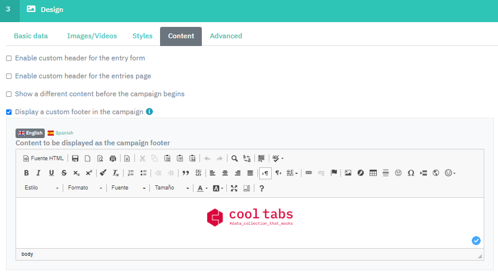Open the text color picker

pyautogui.click(x=202, y=188)
